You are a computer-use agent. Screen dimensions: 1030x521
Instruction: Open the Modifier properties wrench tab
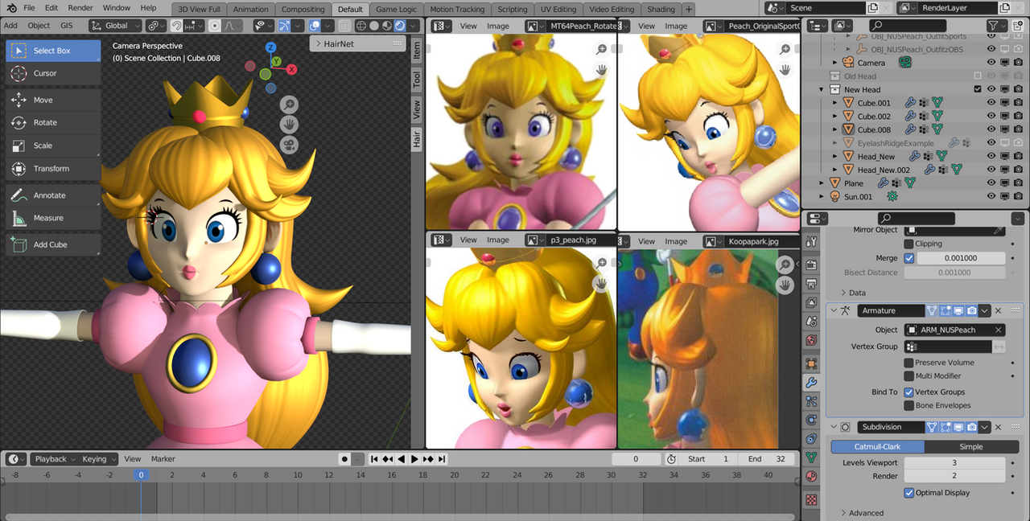(x=811, y=383)
